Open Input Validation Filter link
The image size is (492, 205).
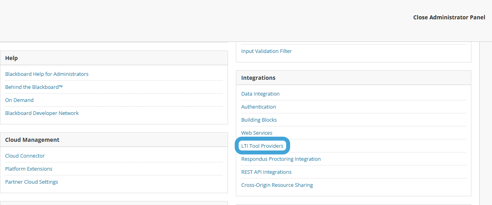(x=266, y=51)
